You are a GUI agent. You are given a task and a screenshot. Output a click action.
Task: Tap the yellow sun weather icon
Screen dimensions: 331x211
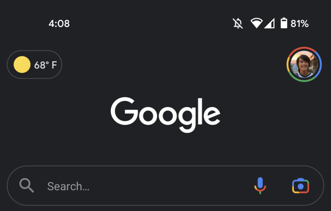click(22, 64)
